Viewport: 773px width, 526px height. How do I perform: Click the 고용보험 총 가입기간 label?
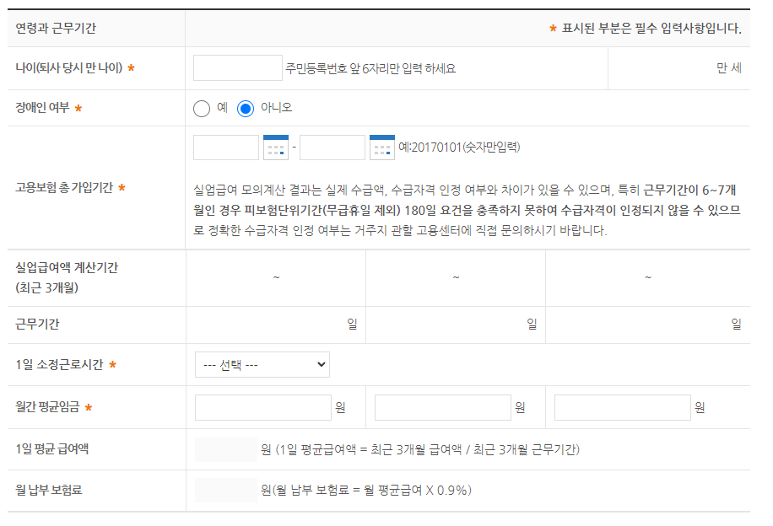pos(64,187)
